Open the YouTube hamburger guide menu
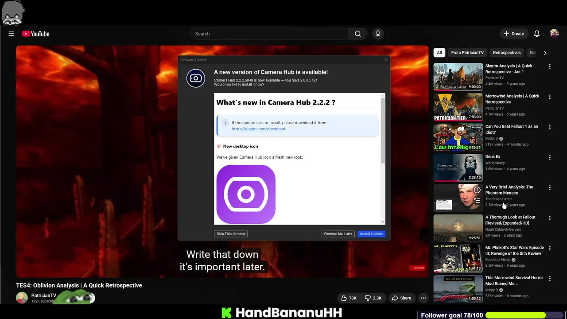This screenshot has height=319, width=567. (x=11, y=34)
